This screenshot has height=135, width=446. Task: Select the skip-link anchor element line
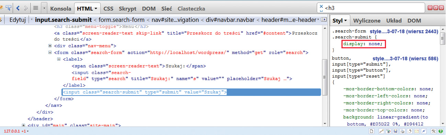pos(186,36)
